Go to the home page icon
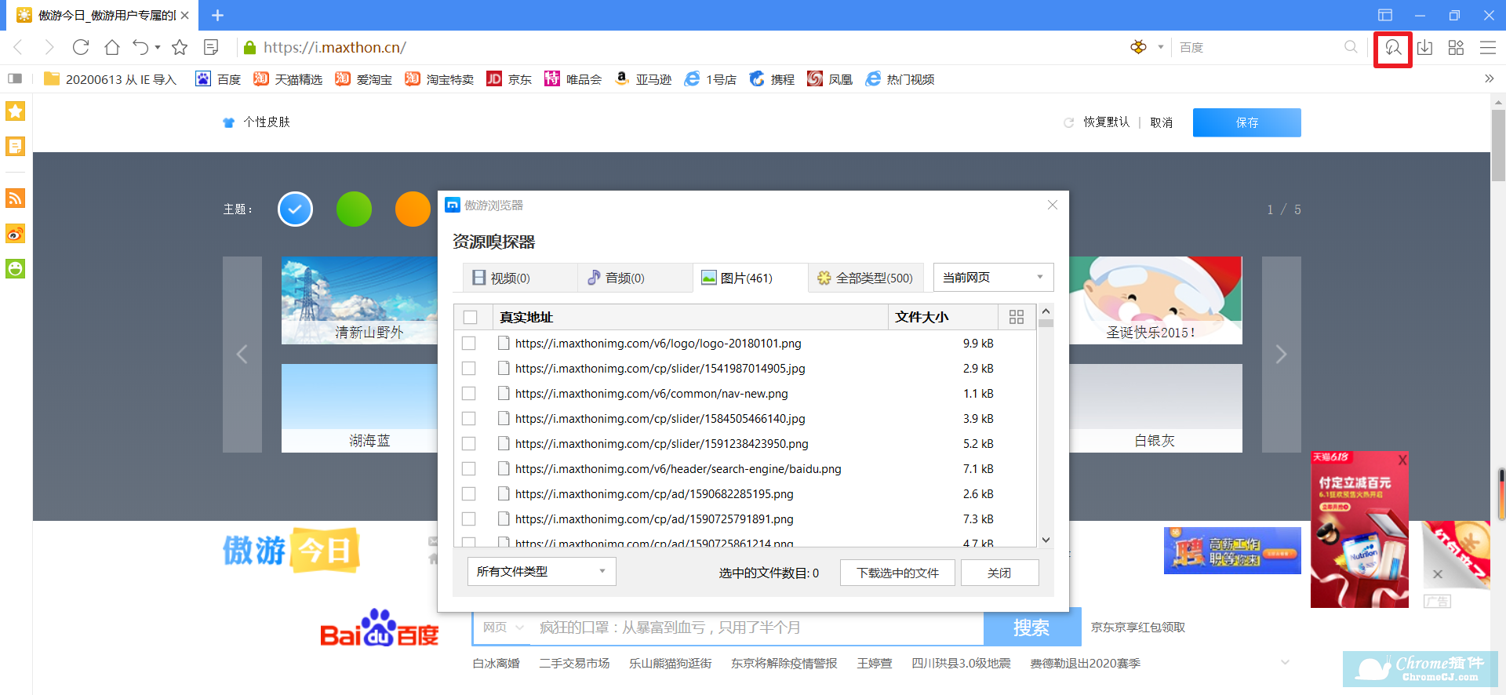The width and height of the screenshot is (1506, 695). pyautogui.click(x=112, y=48)
